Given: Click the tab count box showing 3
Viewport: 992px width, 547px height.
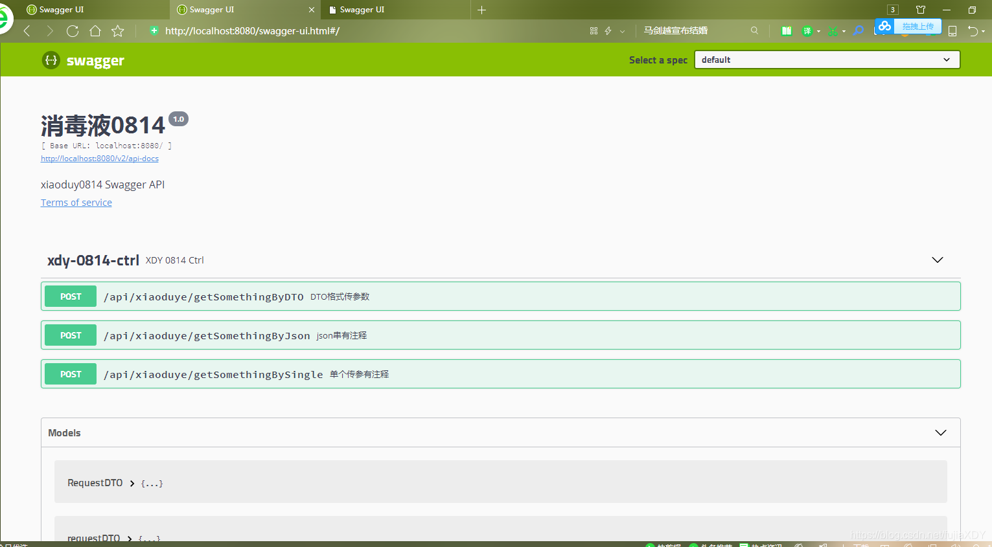Looking at the screenshot, I should (893, 10).
